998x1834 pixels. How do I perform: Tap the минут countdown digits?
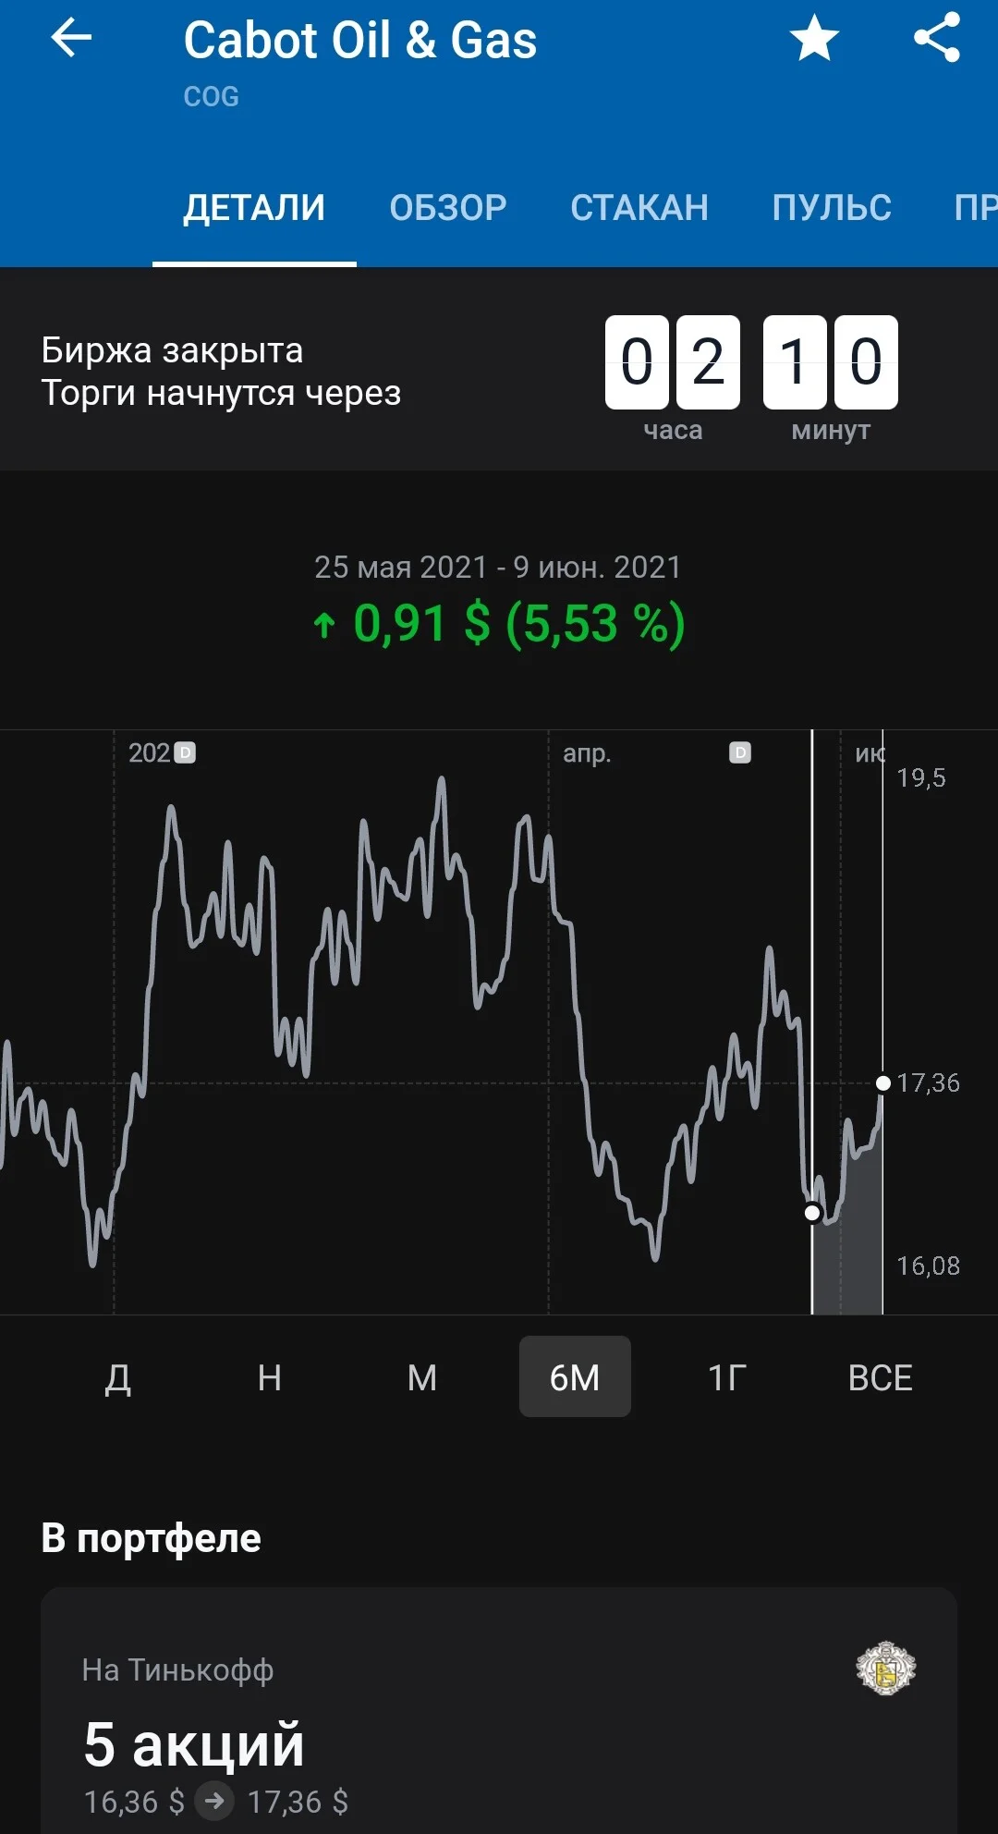click(x=831, y=361)
